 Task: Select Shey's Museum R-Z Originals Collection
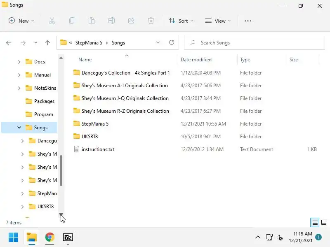(x=125, y=111)
